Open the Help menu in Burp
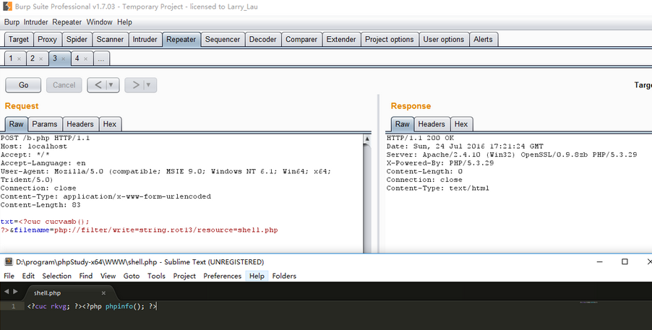This screenshot has height=330, width=652. 124,22
